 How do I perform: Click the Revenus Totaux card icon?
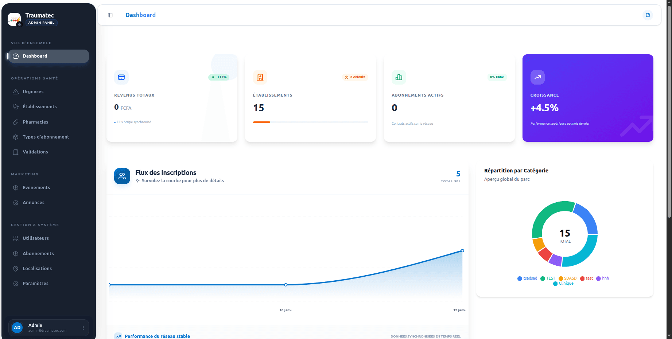121,77
